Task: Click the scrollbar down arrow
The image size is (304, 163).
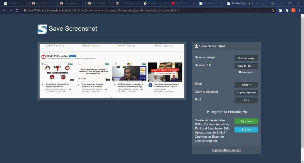Action: 302,161
